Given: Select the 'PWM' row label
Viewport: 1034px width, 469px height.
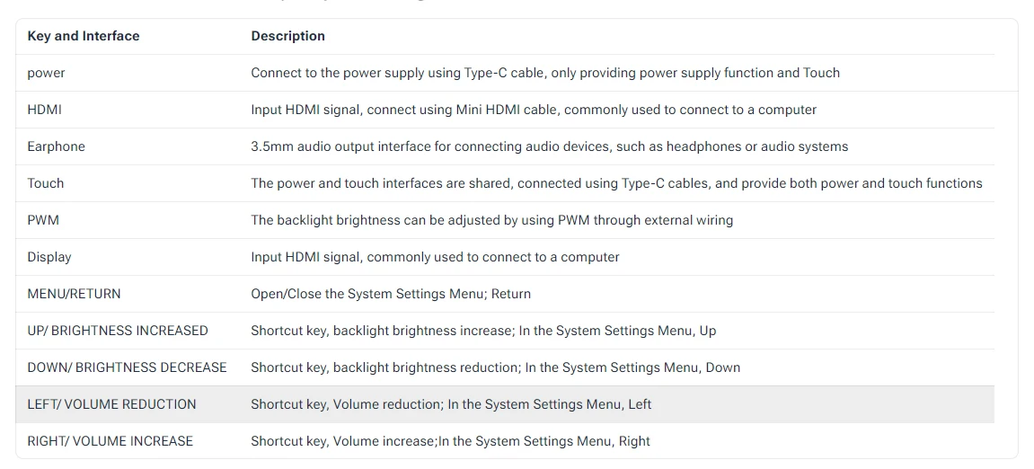Looking at the screenshot, I should pyautogui.click(x=43, y=221).
